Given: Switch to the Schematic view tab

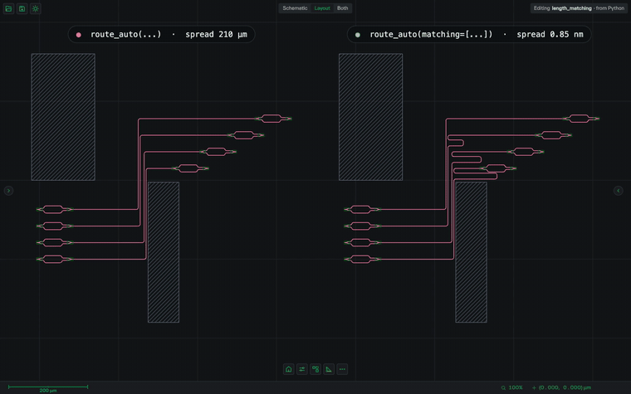Looking at the screenshot, I should coord(295,8).
